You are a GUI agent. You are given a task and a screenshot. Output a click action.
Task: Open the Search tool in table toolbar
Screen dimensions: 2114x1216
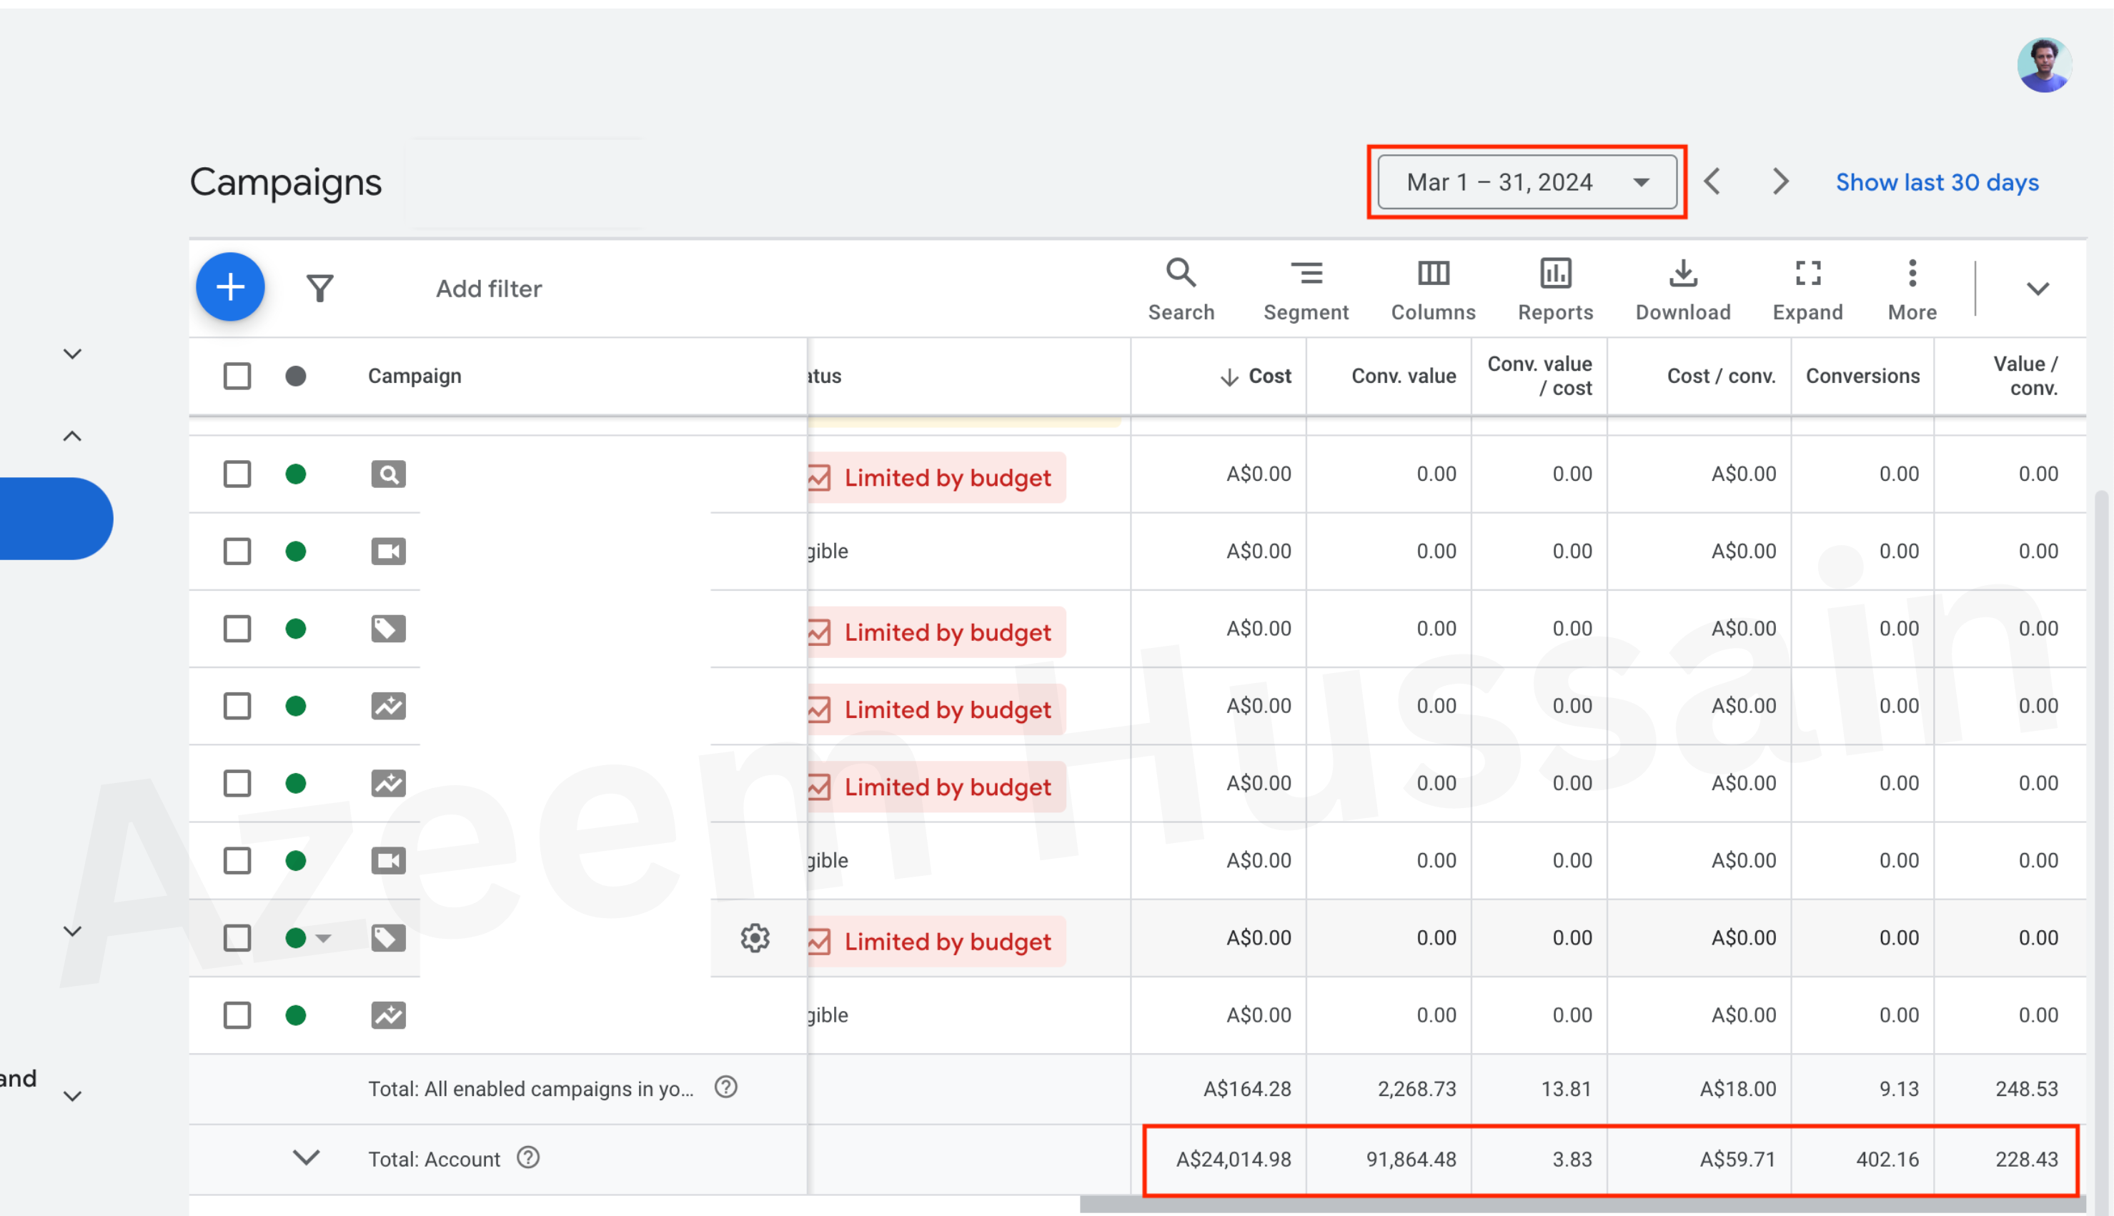1181,290
